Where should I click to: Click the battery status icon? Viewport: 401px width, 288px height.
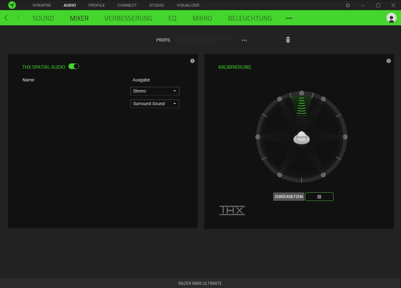(x=288, y=40)
